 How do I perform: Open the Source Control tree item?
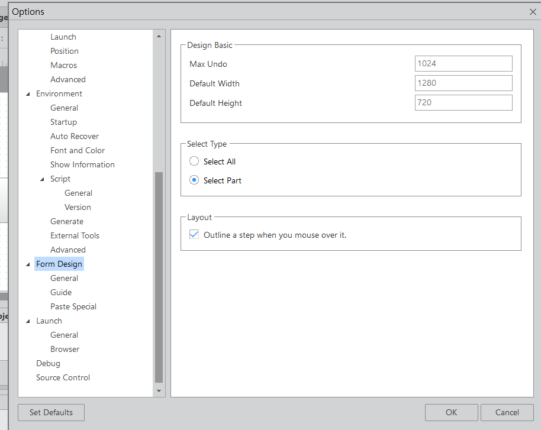pyautogui.click(x=63, y=377)
